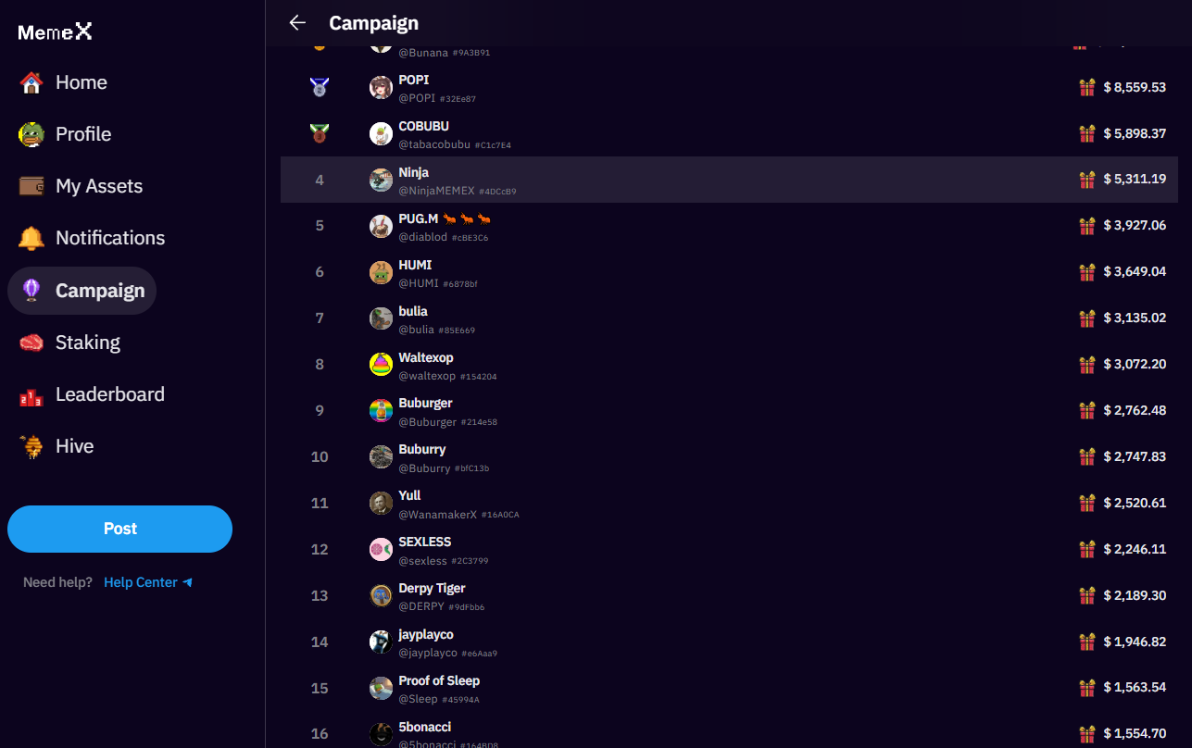Select Campaign in the sidebar menu
The height and width of the screenshot is (748, 1192).
coord(82,291)
